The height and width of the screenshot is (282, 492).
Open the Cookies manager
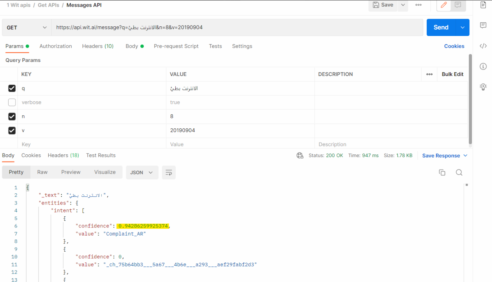(x=454, y=46)
